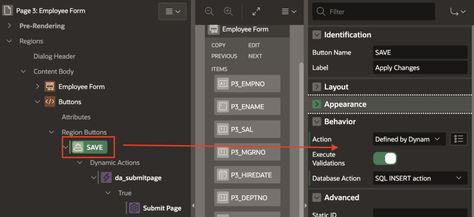Collapse the Region Buttons node
The height and width of the screenshot is (217, 474).
pyautogui.click(x=52, y=132)
